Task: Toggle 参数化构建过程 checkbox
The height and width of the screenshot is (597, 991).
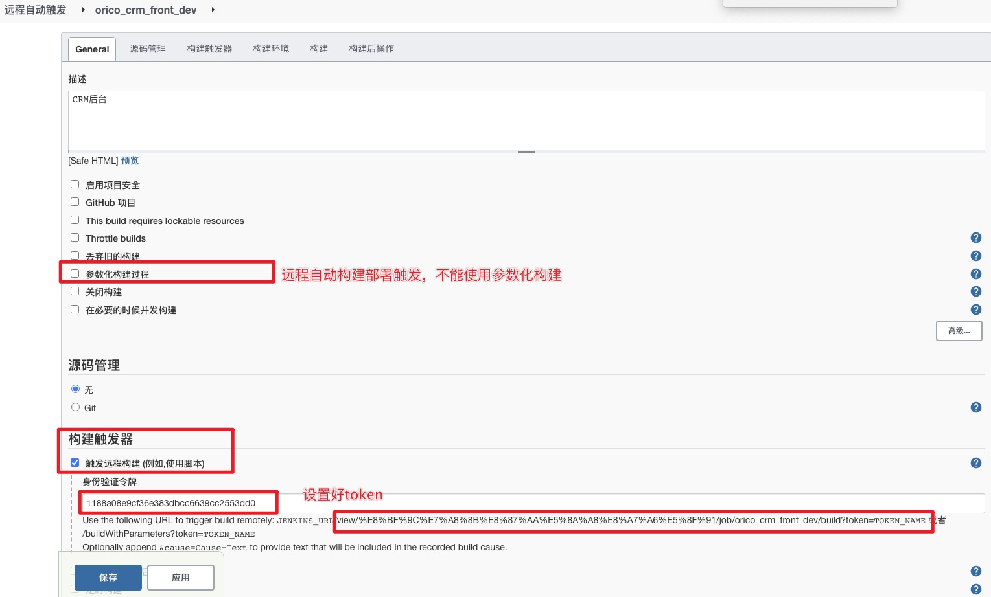Action: click(75, 274)
